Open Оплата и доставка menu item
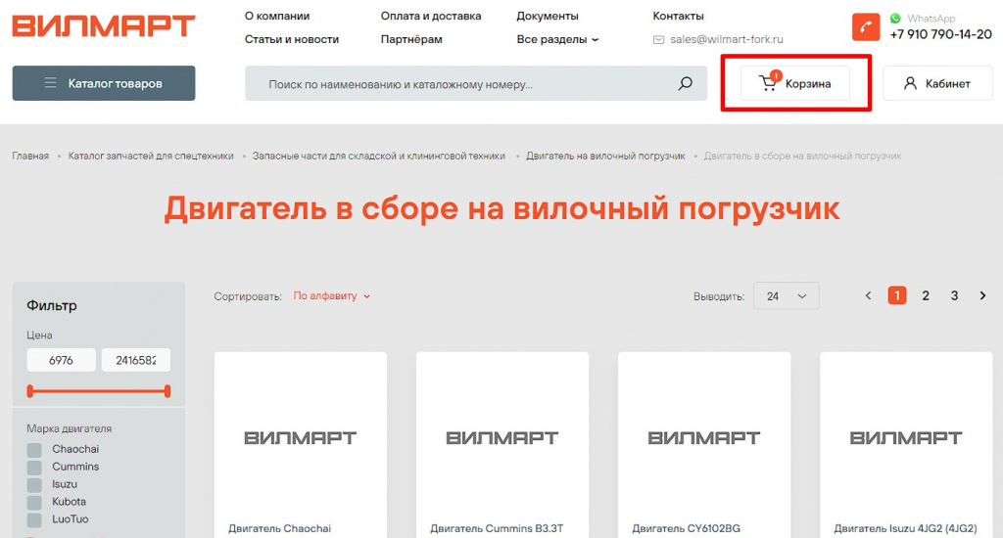This screenshot has width=1003, height=538. coord(431,16)
